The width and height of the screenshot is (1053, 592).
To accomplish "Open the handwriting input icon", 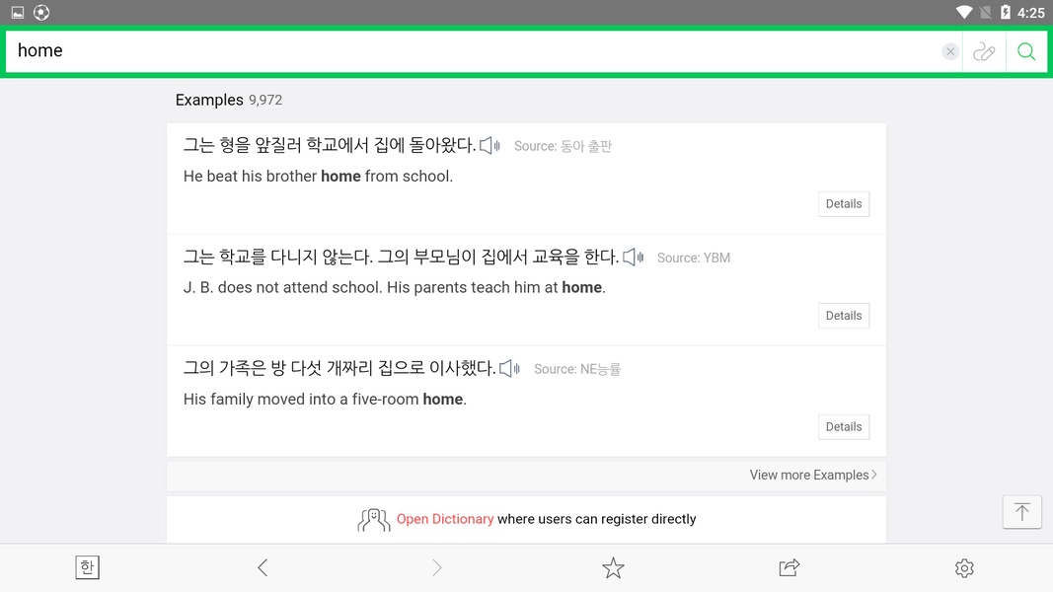I will 984,51.
